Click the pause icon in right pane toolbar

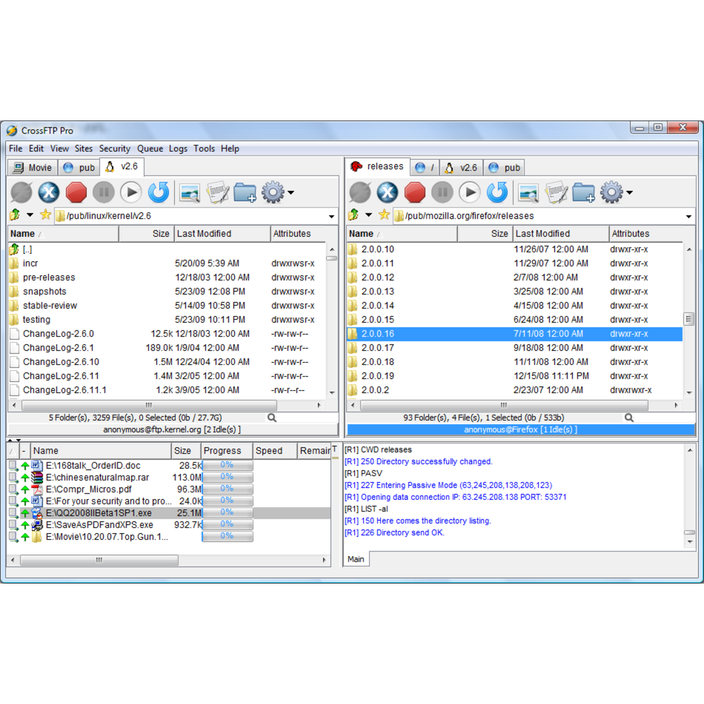pos(442,193)
